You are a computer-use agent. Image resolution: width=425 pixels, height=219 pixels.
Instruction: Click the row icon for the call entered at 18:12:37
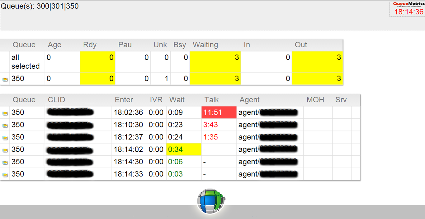click(x=5, y=138)
